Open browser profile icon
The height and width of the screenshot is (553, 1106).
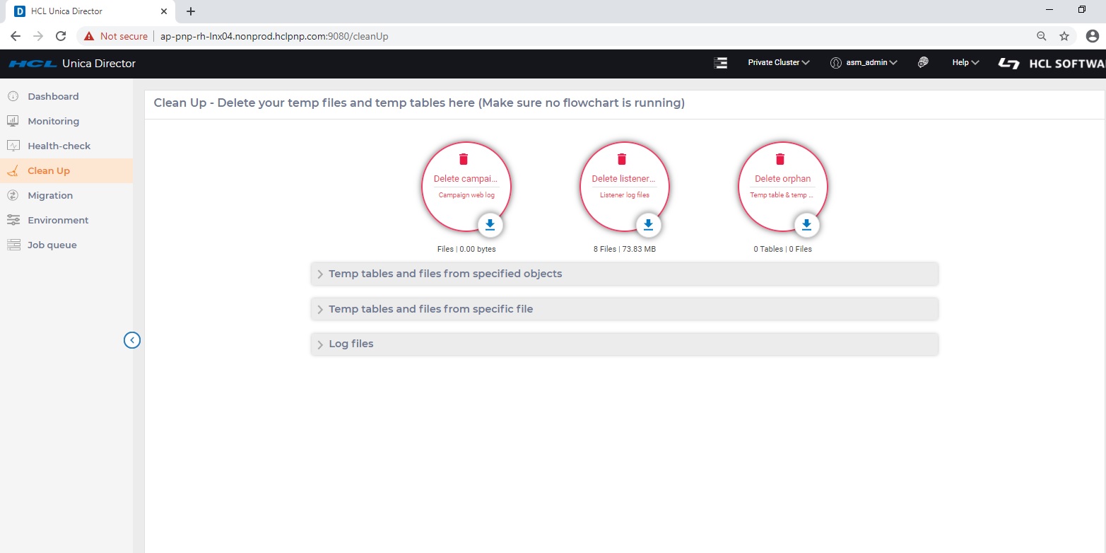click(x=1093, y=36)
